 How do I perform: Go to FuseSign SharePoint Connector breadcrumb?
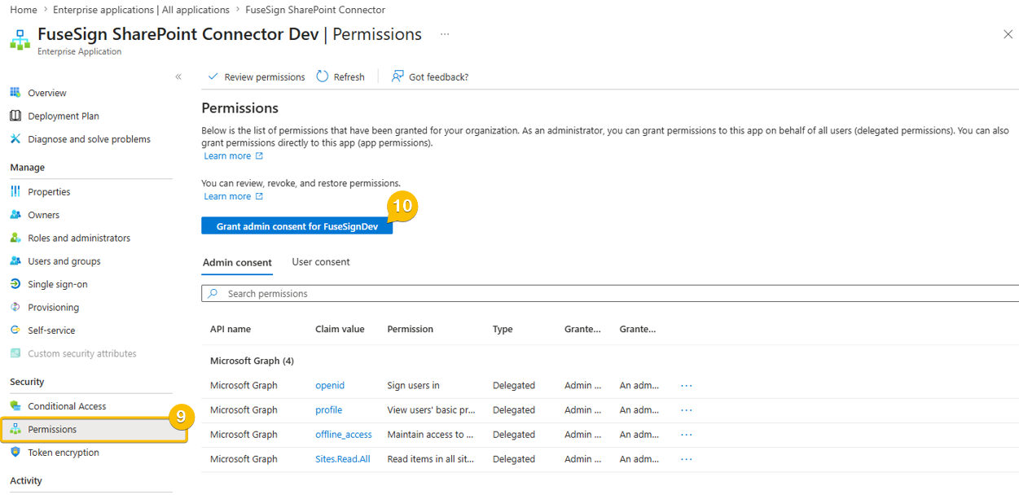point(315,10)
